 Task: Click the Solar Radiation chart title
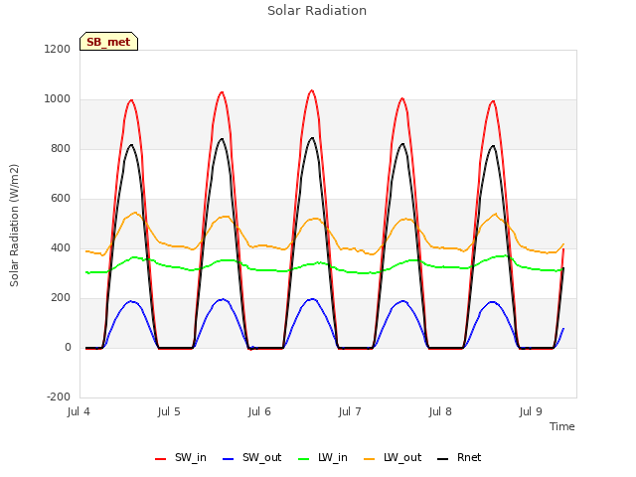point(317,11)
